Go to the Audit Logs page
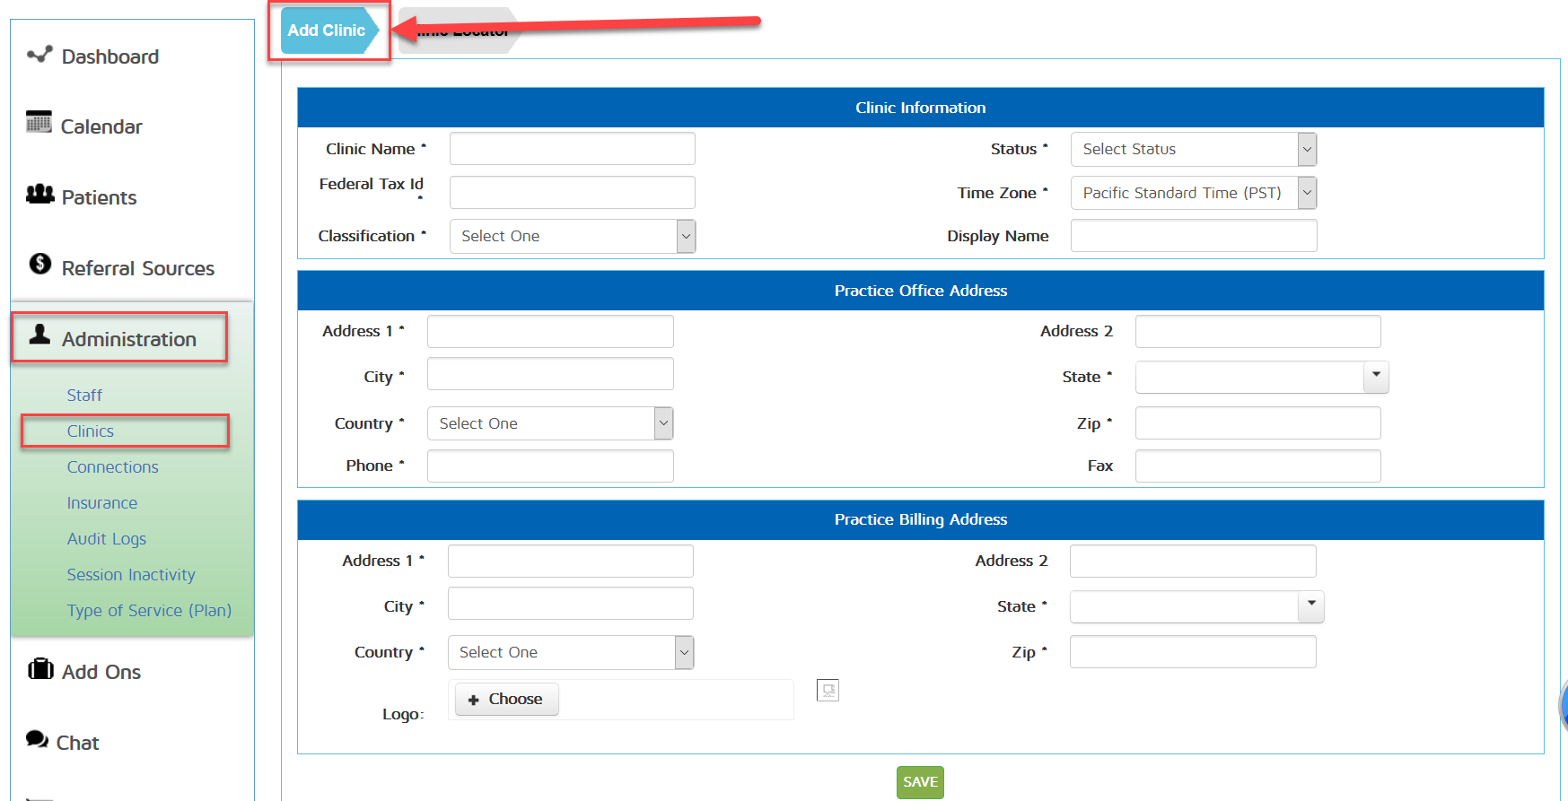1568x801 pixels. coord(107,539)
